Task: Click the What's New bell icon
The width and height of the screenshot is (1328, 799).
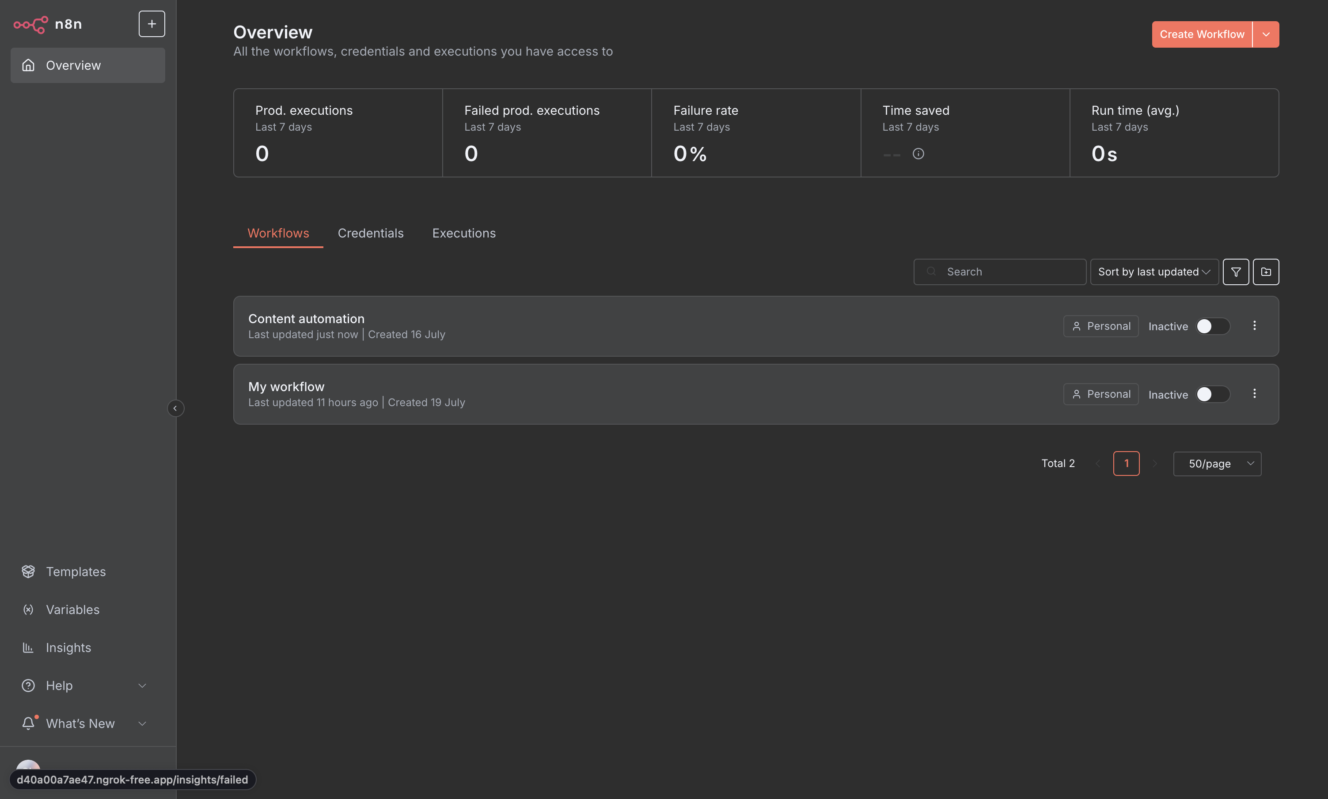Action: point(28,723)
